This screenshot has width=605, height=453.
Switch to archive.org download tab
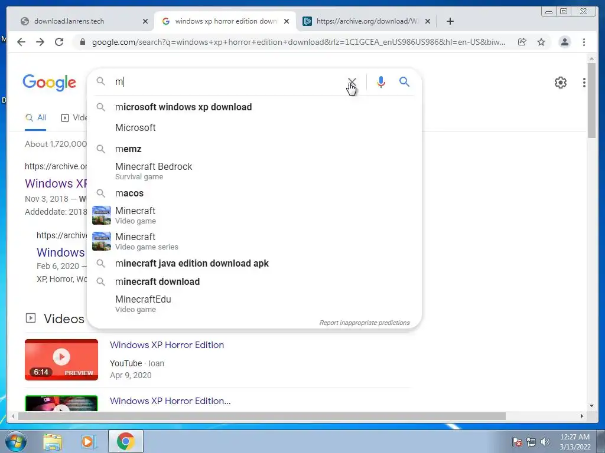pos(366,21)
